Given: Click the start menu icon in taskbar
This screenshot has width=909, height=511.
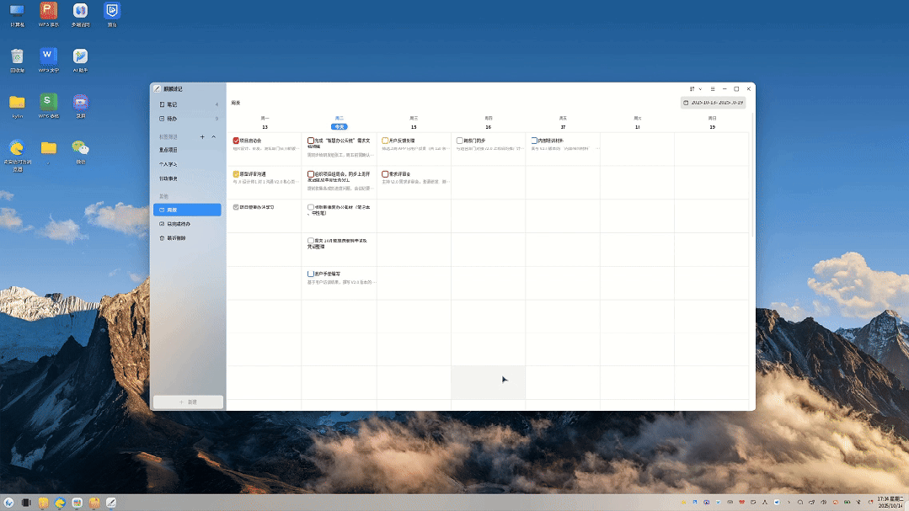Looking at the screenshot, I should (8, 503).
